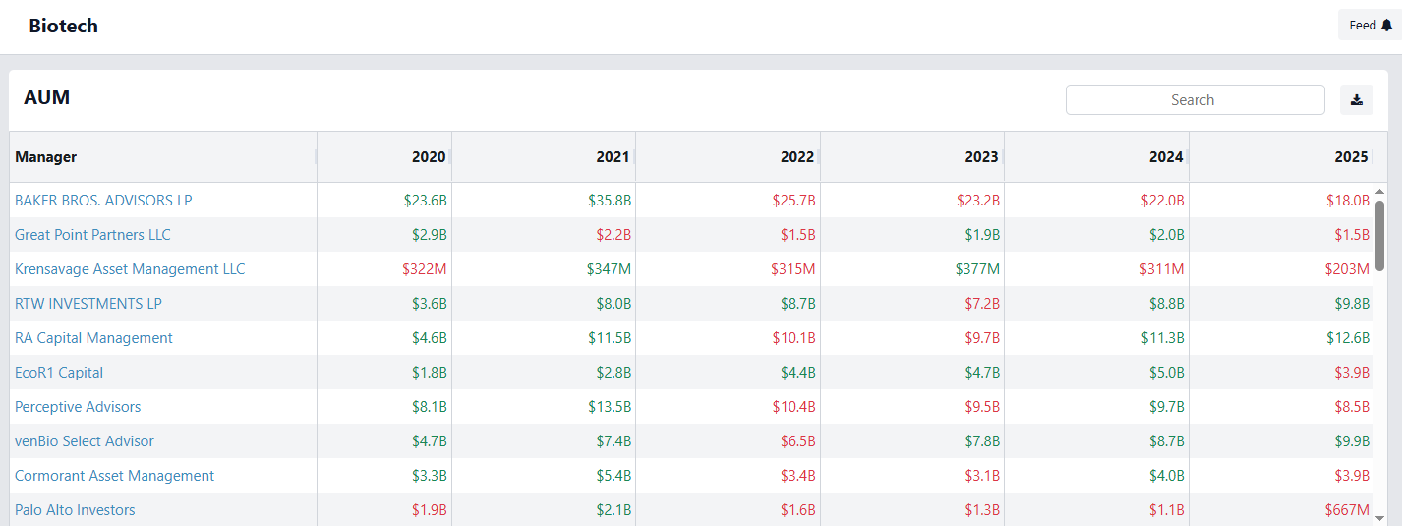Select Palo Alto Investors 2023 value $1.3B
Viewport: 1402px width, 526px height.
pos(982,509)
